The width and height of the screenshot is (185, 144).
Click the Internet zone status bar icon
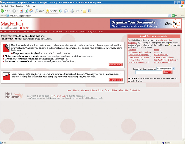(163, 143)
